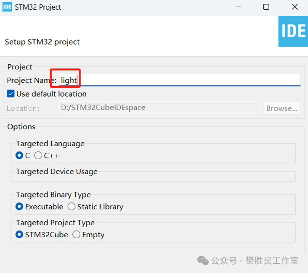This screenshot has height=273, width=308.
Task: Uncheck the Use default location checkbox
Action: click(x=11, y=94)
